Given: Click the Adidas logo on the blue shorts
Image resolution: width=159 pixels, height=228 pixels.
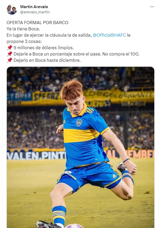Looking at the screenshot, I should [115, 176].
